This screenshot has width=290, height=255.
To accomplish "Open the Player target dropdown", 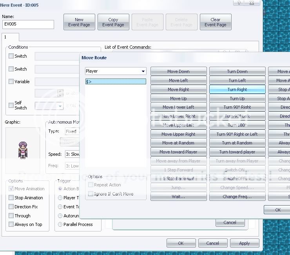I will pos(143,71).
